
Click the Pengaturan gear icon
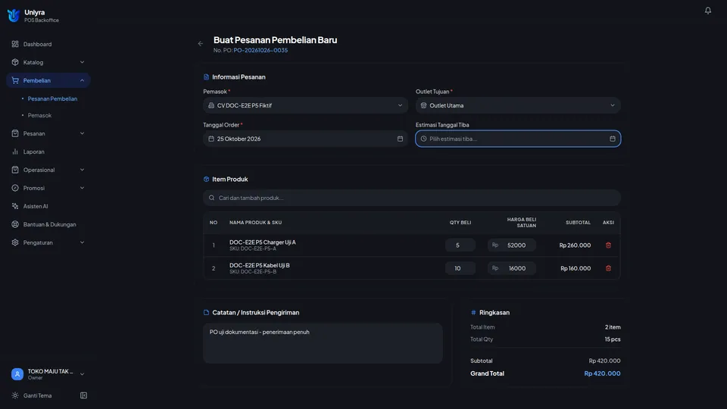15,242
